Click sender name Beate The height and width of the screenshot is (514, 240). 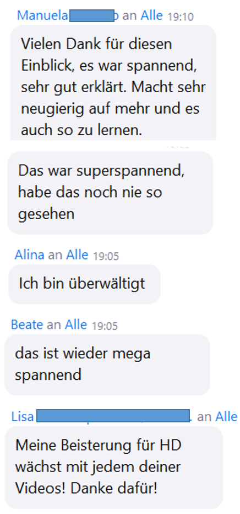coord(27,325)
